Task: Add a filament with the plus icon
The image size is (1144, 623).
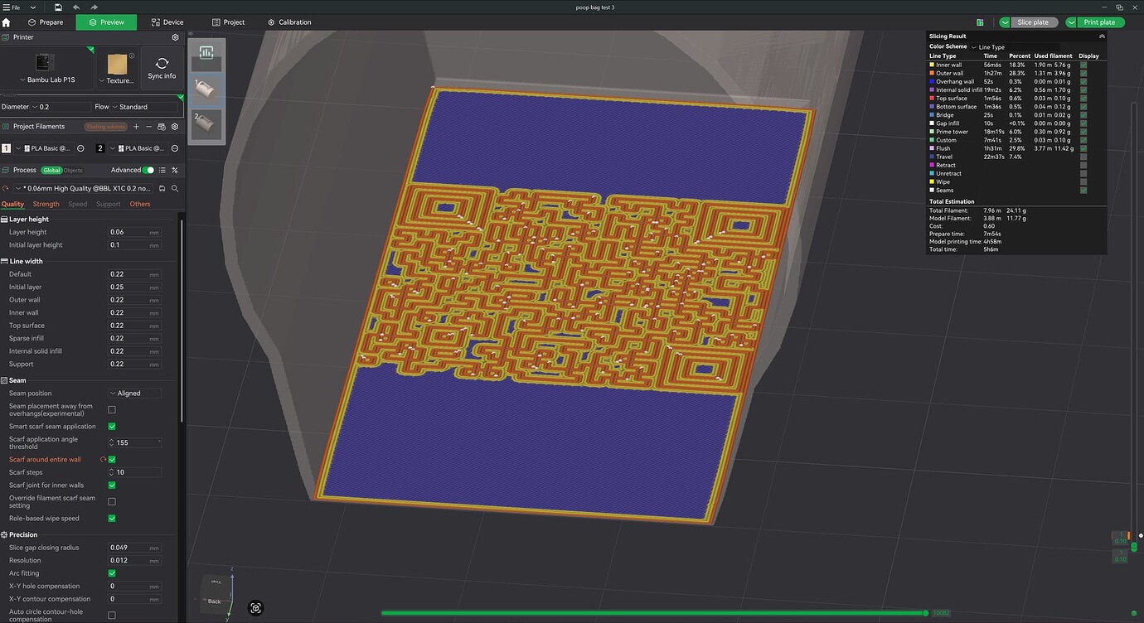Action: pos(136,127)
